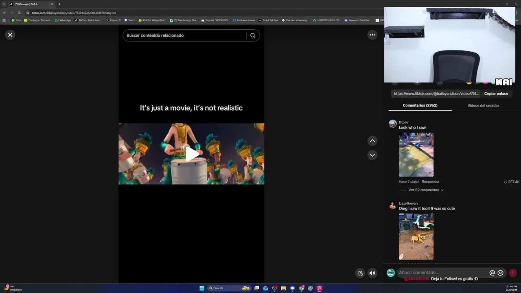
Task: Open the HATSUNE MIKU bookmark
Action: click(327, 20)
